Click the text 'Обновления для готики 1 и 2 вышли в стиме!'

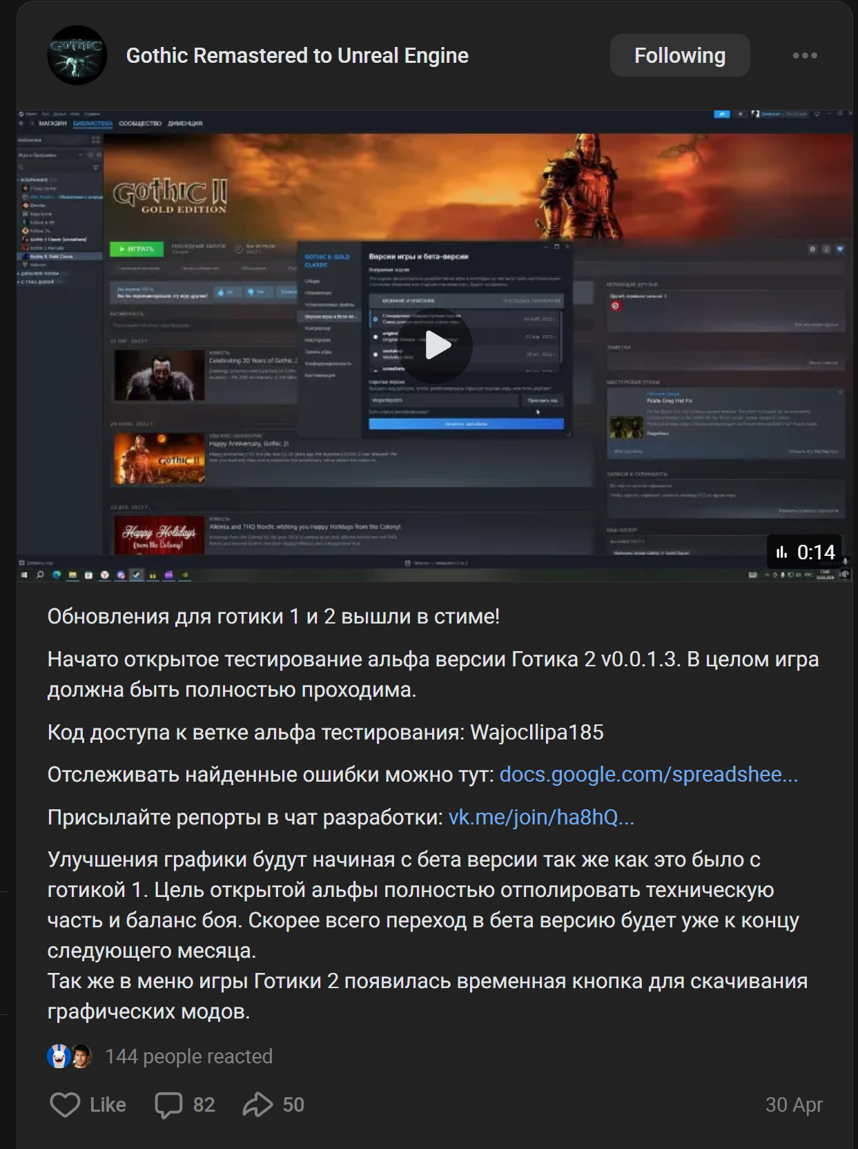(273, 617)
